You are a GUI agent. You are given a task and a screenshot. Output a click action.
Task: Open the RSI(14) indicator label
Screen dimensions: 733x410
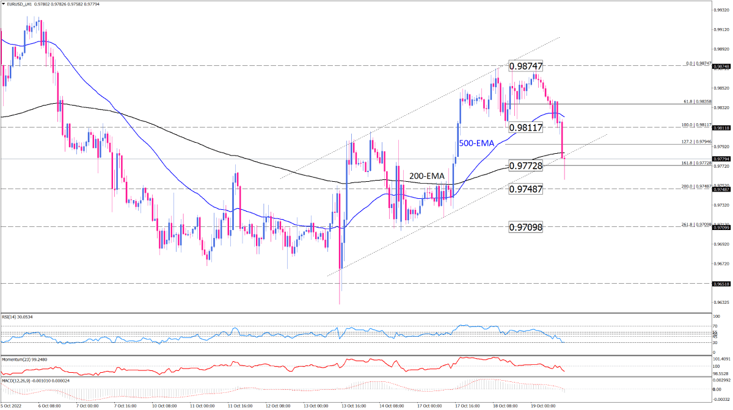(x=16, y=317)
